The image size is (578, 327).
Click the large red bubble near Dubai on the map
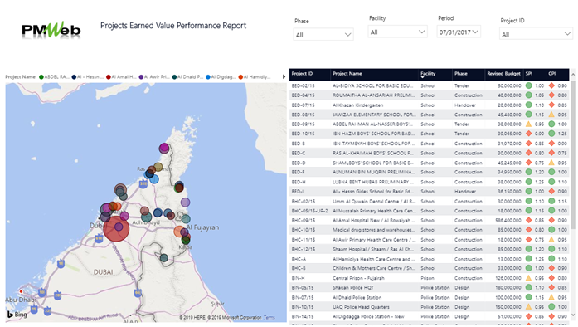116,229
